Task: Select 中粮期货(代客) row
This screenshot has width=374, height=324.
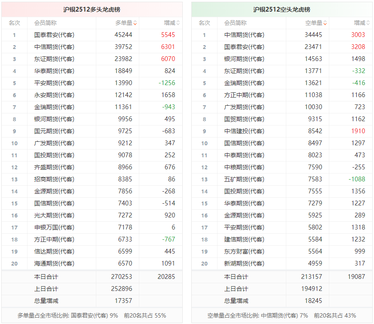Action: [282, 167]
